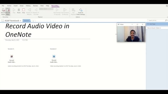Expand the ASAP Notebook dropdown
The width and height of the screenshot is (168, 94).
(20, 21)
